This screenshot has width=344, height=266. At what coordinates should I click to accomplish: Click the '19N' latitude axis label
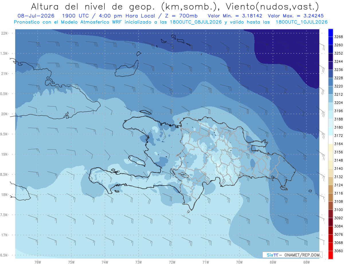pos(5,154)
